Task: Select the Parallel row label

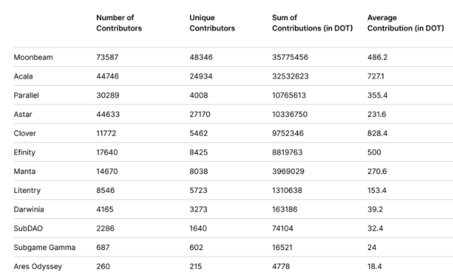Action: click(x=26, y=95)
